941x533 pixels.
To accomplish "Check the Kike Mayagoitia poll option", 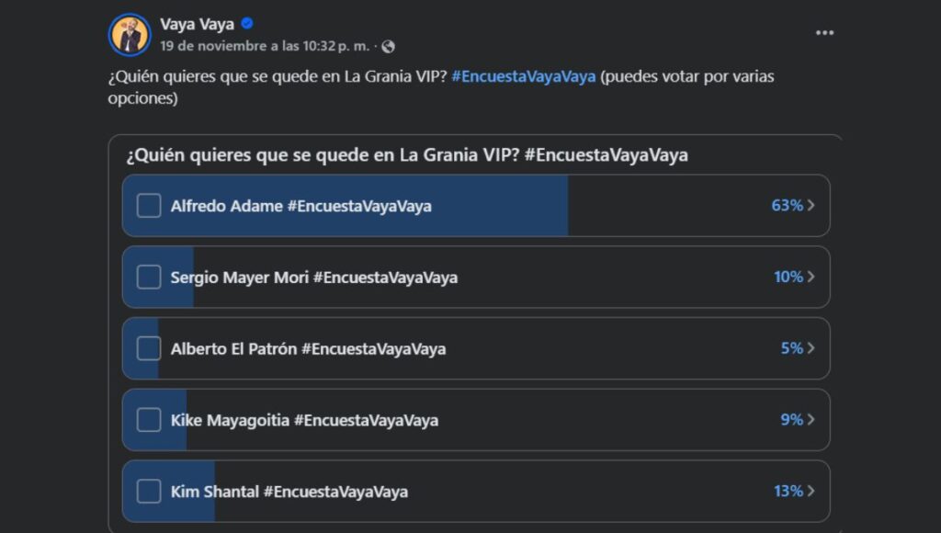I will coord(147,419).
